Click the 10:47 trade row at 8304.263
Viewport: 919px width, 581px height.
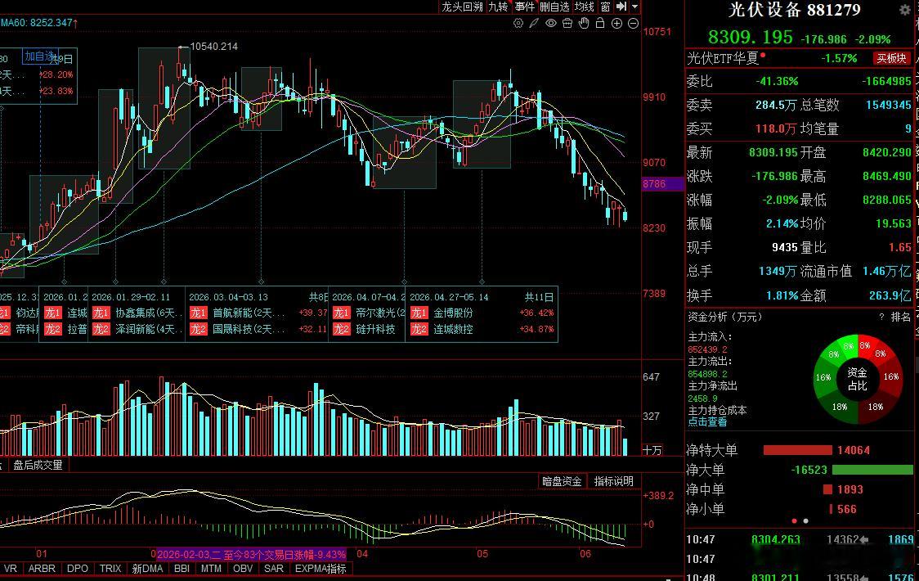pos(799,539)
